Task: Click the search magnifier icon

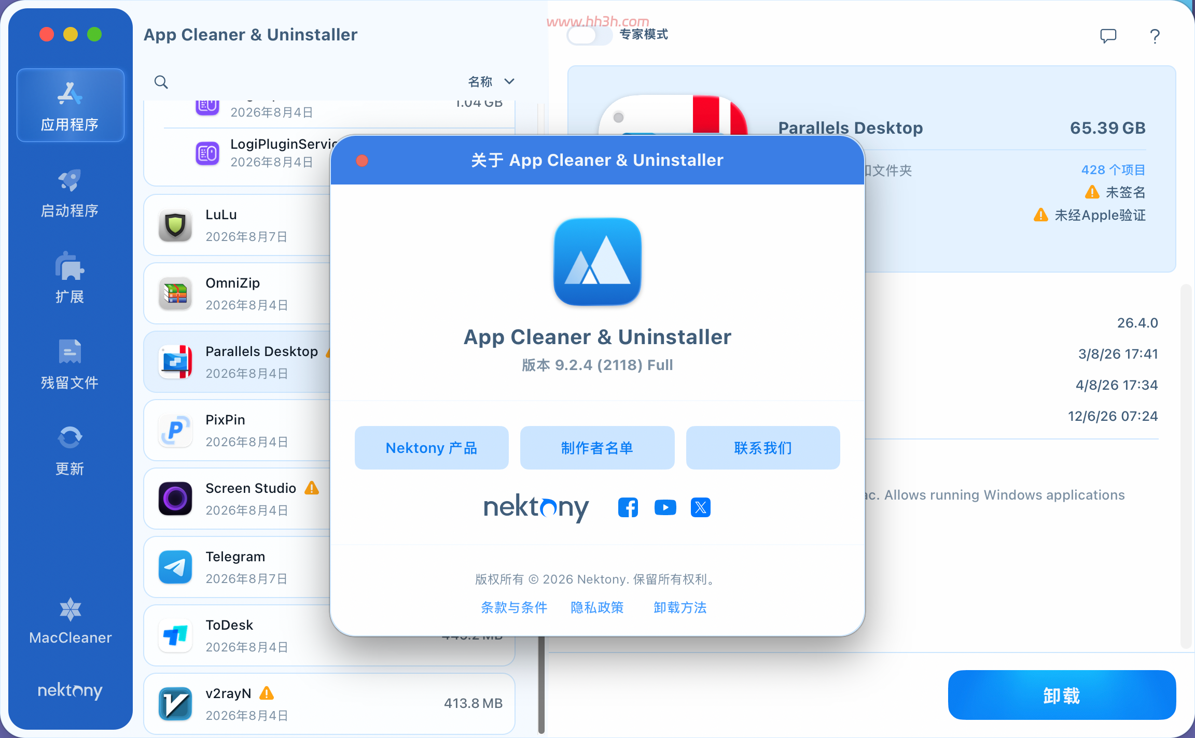Action: 161,82
